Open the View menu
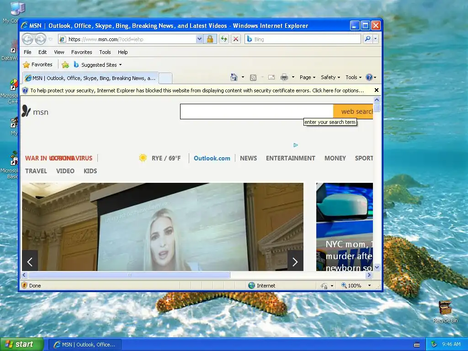 click(59, 52)
